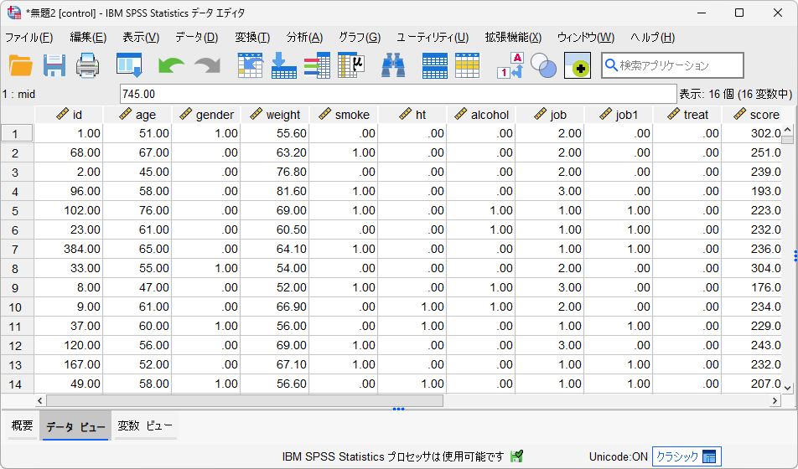Viewport: 798px width, 469px height.
Task: Open the 拡張機能(X) menu
Action: pyautogui.click(x=513, y=38)
